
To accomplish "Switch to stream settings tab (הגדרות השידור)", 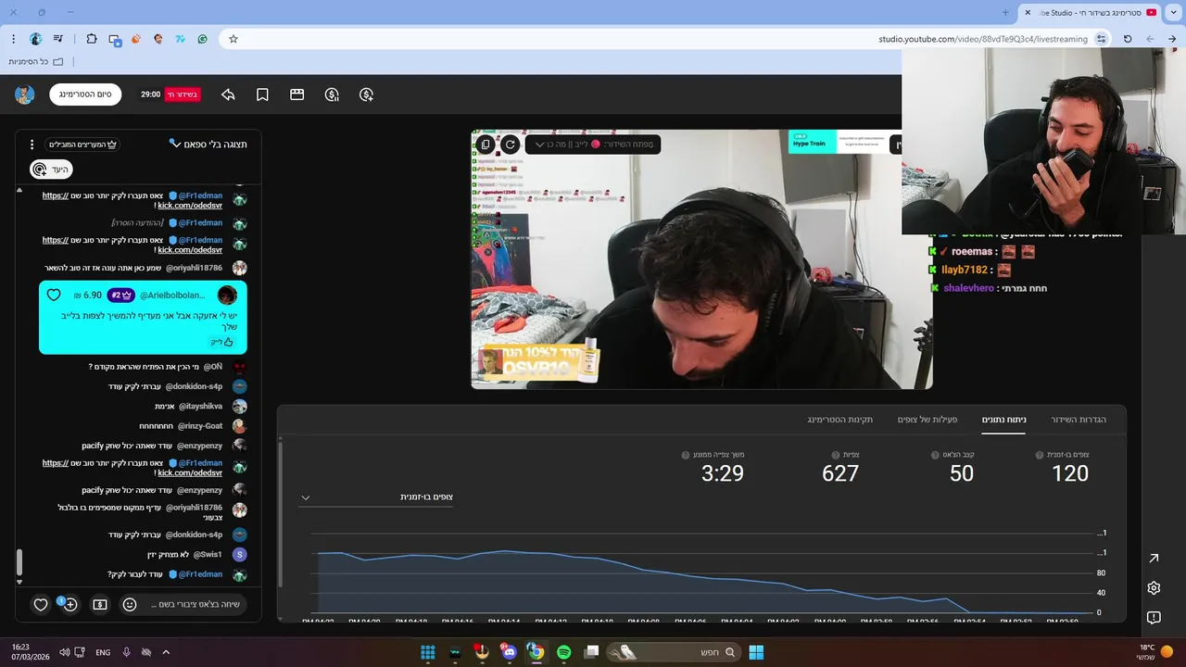I will pyautogui.click(x=1079, y=420).
